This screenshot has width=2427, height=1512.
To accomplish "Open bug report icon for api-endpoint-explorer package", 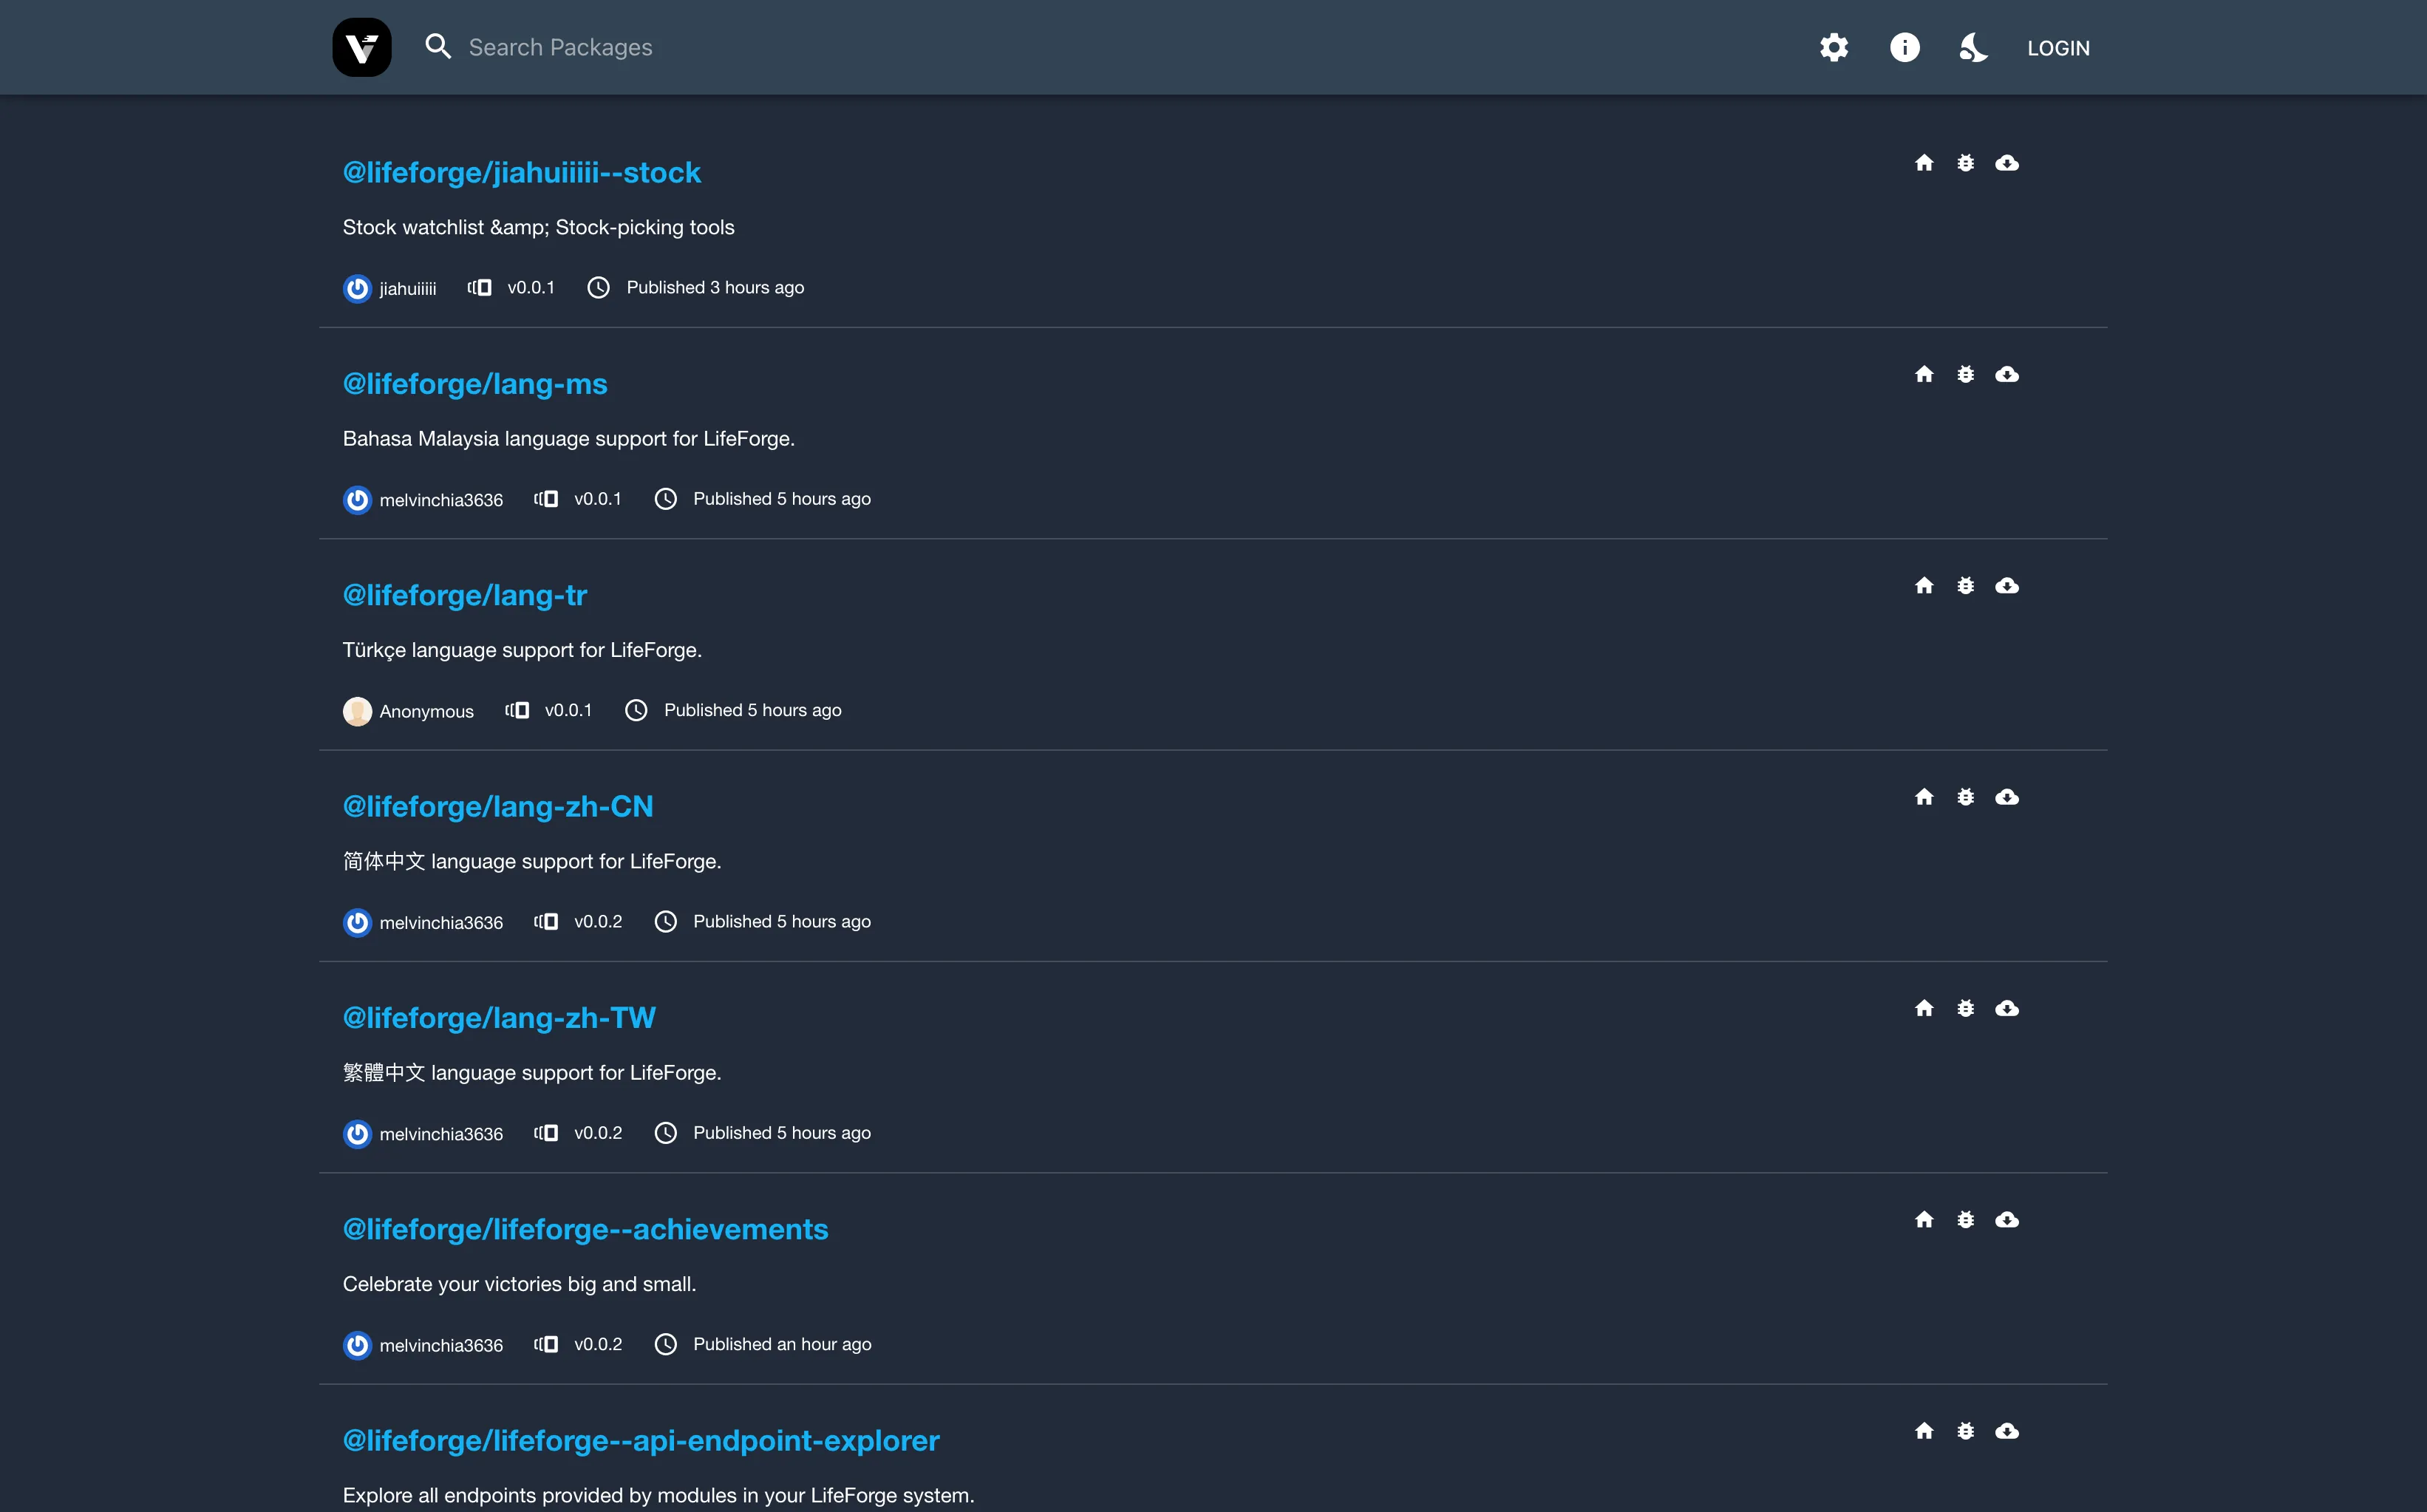I will click(1966, 1431).
